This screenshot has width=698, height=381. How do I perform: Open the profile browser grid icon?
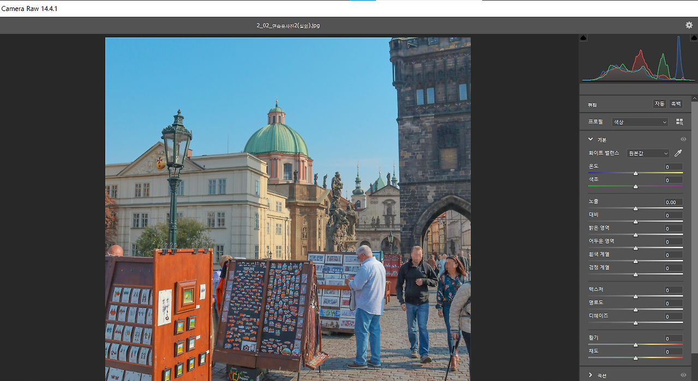(x=679, y=122)
